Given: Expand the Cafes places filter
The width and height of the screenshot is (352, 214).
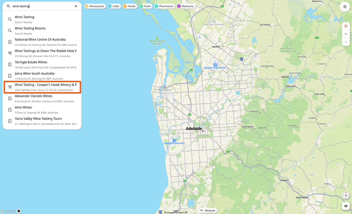Looking at the screenshot, I should coord(114,6).
